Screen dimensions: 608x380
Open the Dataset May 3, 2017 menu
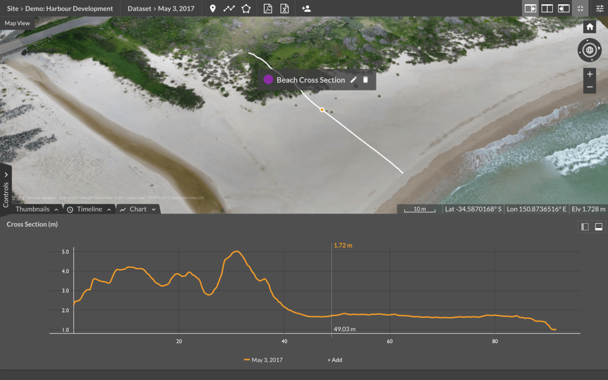162,8
